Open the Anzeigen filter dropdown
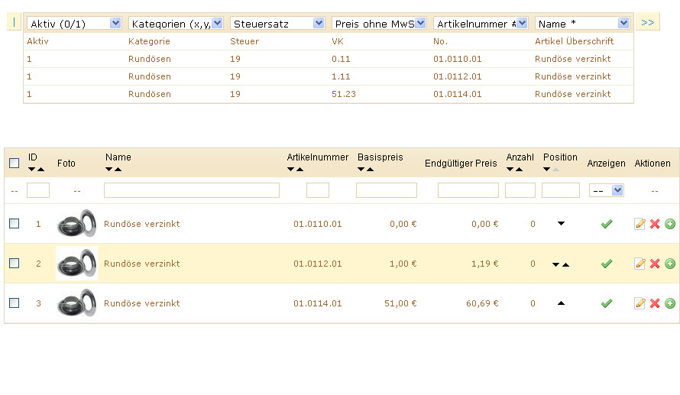Screen dimensions: 680x395 (607, 190)
